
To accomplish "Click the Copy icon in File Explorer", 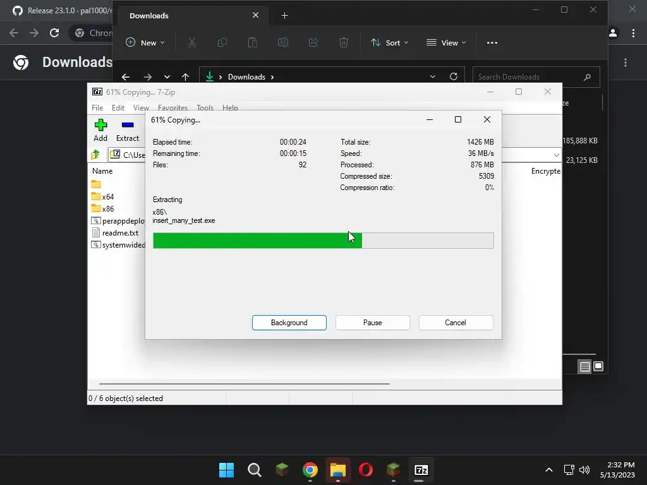I will (222, 42).
